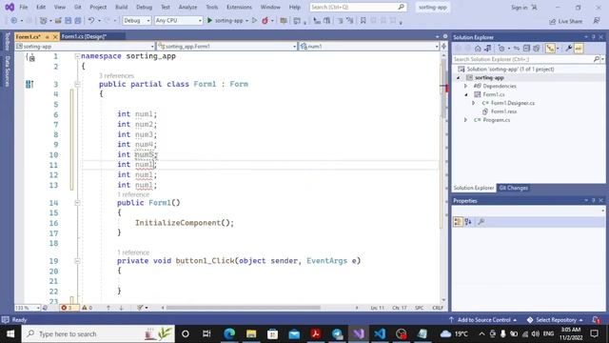Click the Save All icon
The width and height of the screenshot is (609, 343).
point(78,20)
